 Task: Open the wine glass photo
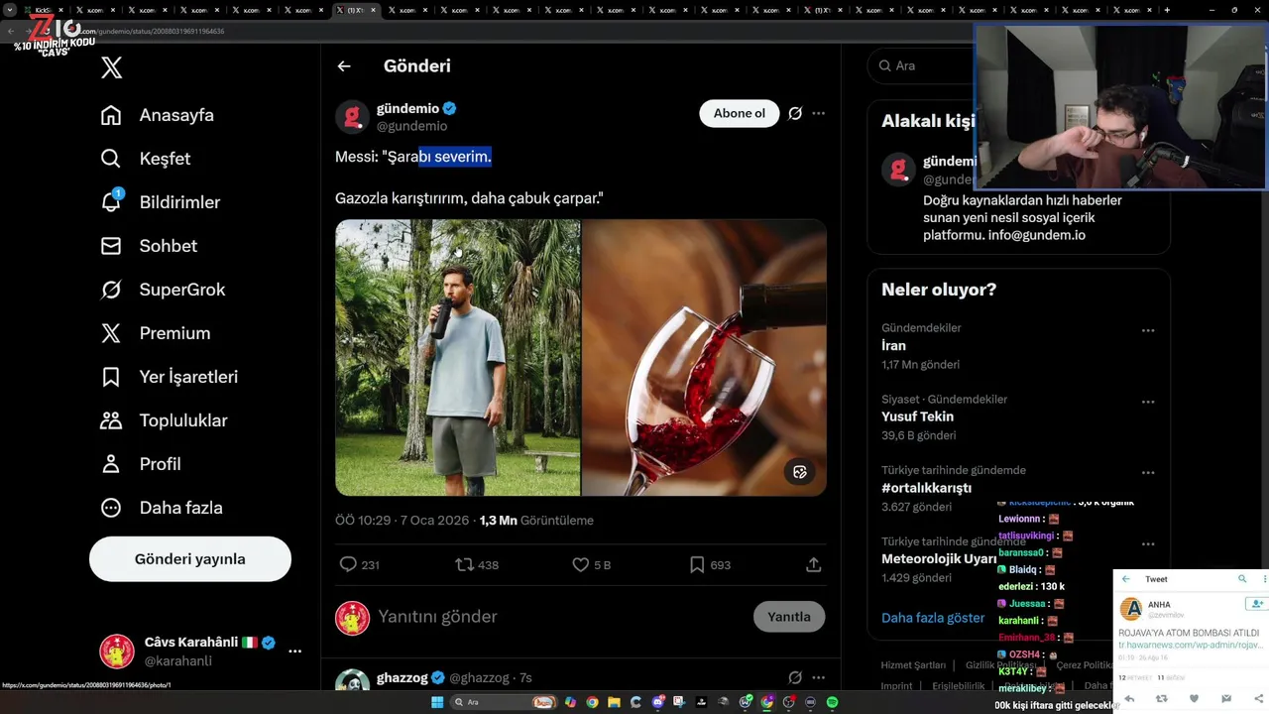coord(705,358)
